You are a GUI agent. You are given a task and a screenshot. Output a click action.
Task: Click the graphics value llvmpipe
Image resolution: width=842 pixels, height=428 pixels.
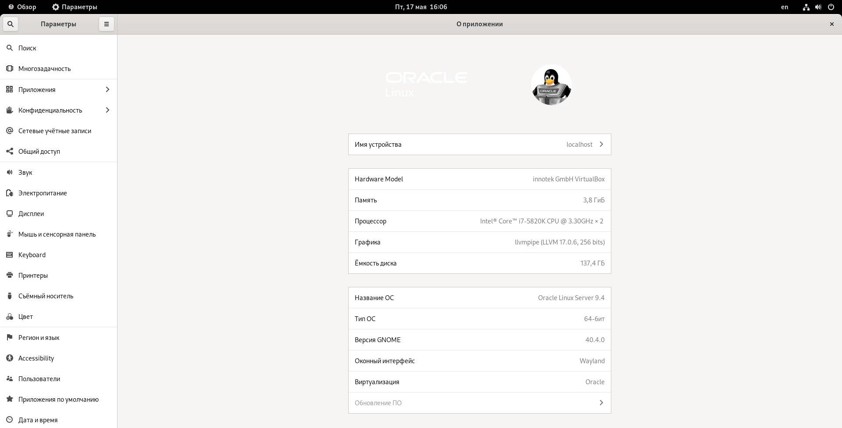(560, 242)
